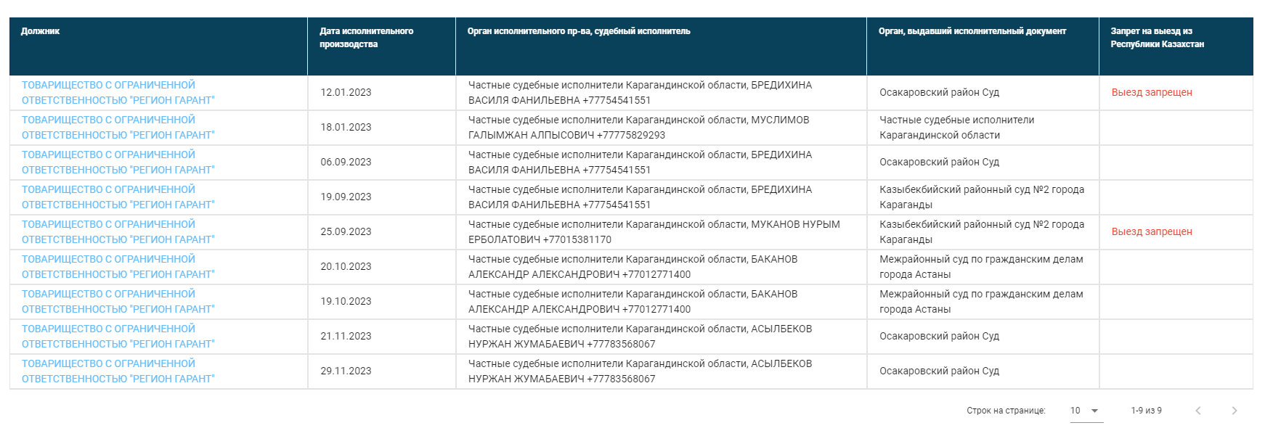Image resolution: width=1273 pixels, height=436 pixels.
Task: Open debtor link for 29.11.2023 entry
Action: point(118,371)
